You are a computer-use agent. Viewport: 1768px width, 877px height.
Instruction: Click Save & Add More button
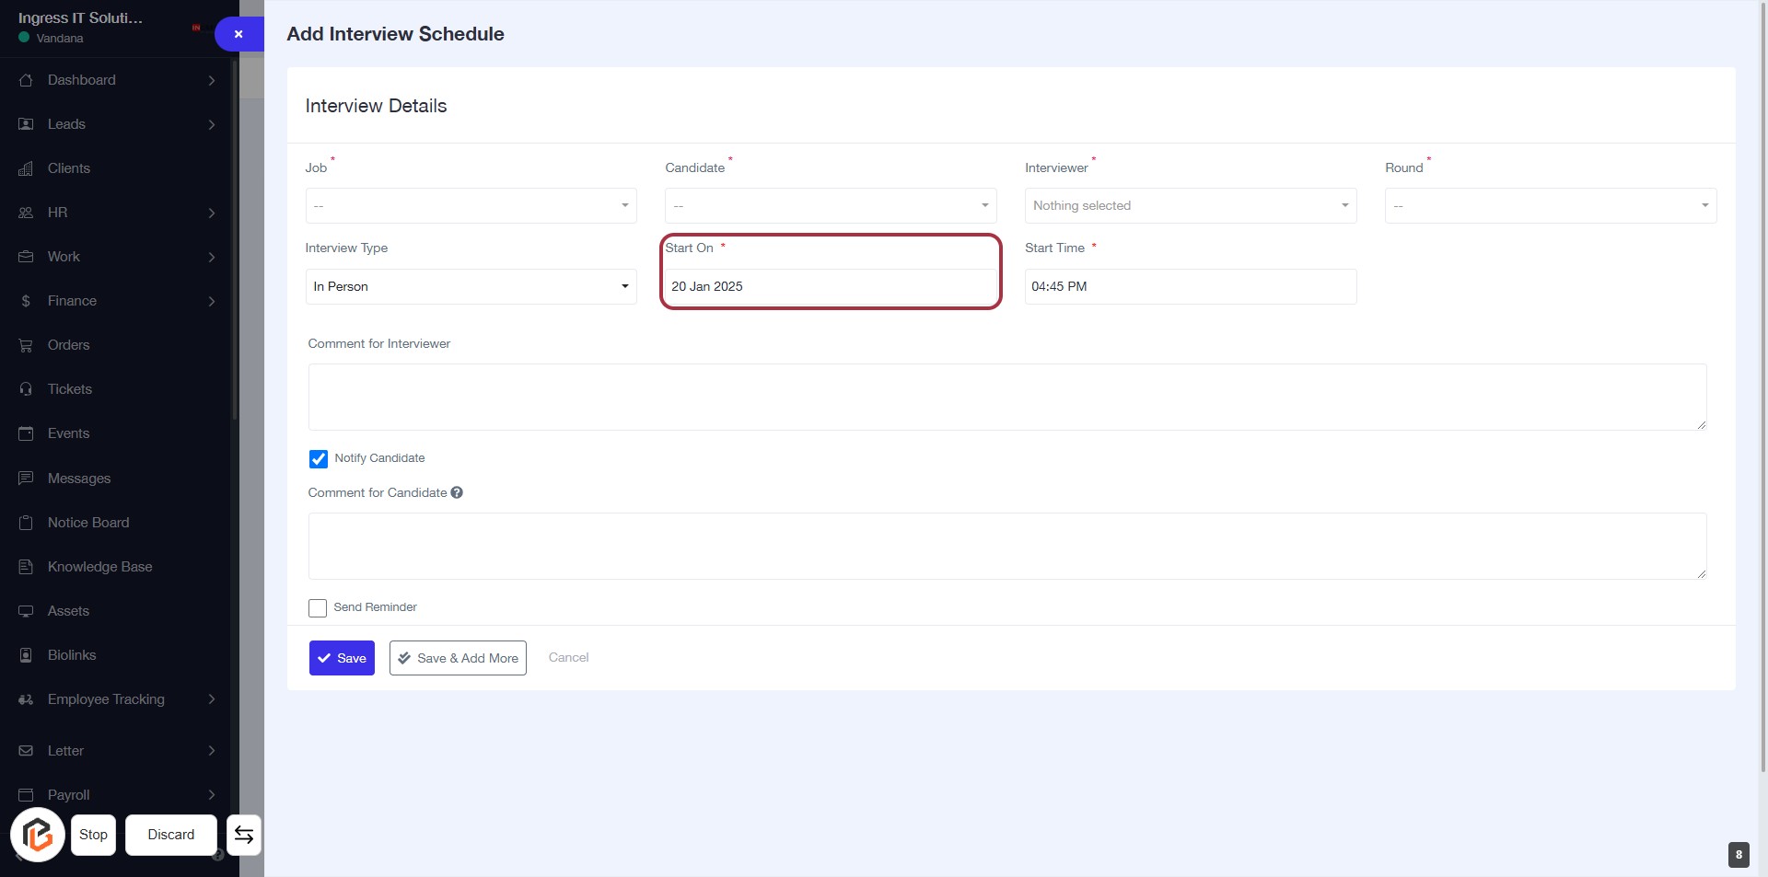pyautogui.click(x=458, y=658)
